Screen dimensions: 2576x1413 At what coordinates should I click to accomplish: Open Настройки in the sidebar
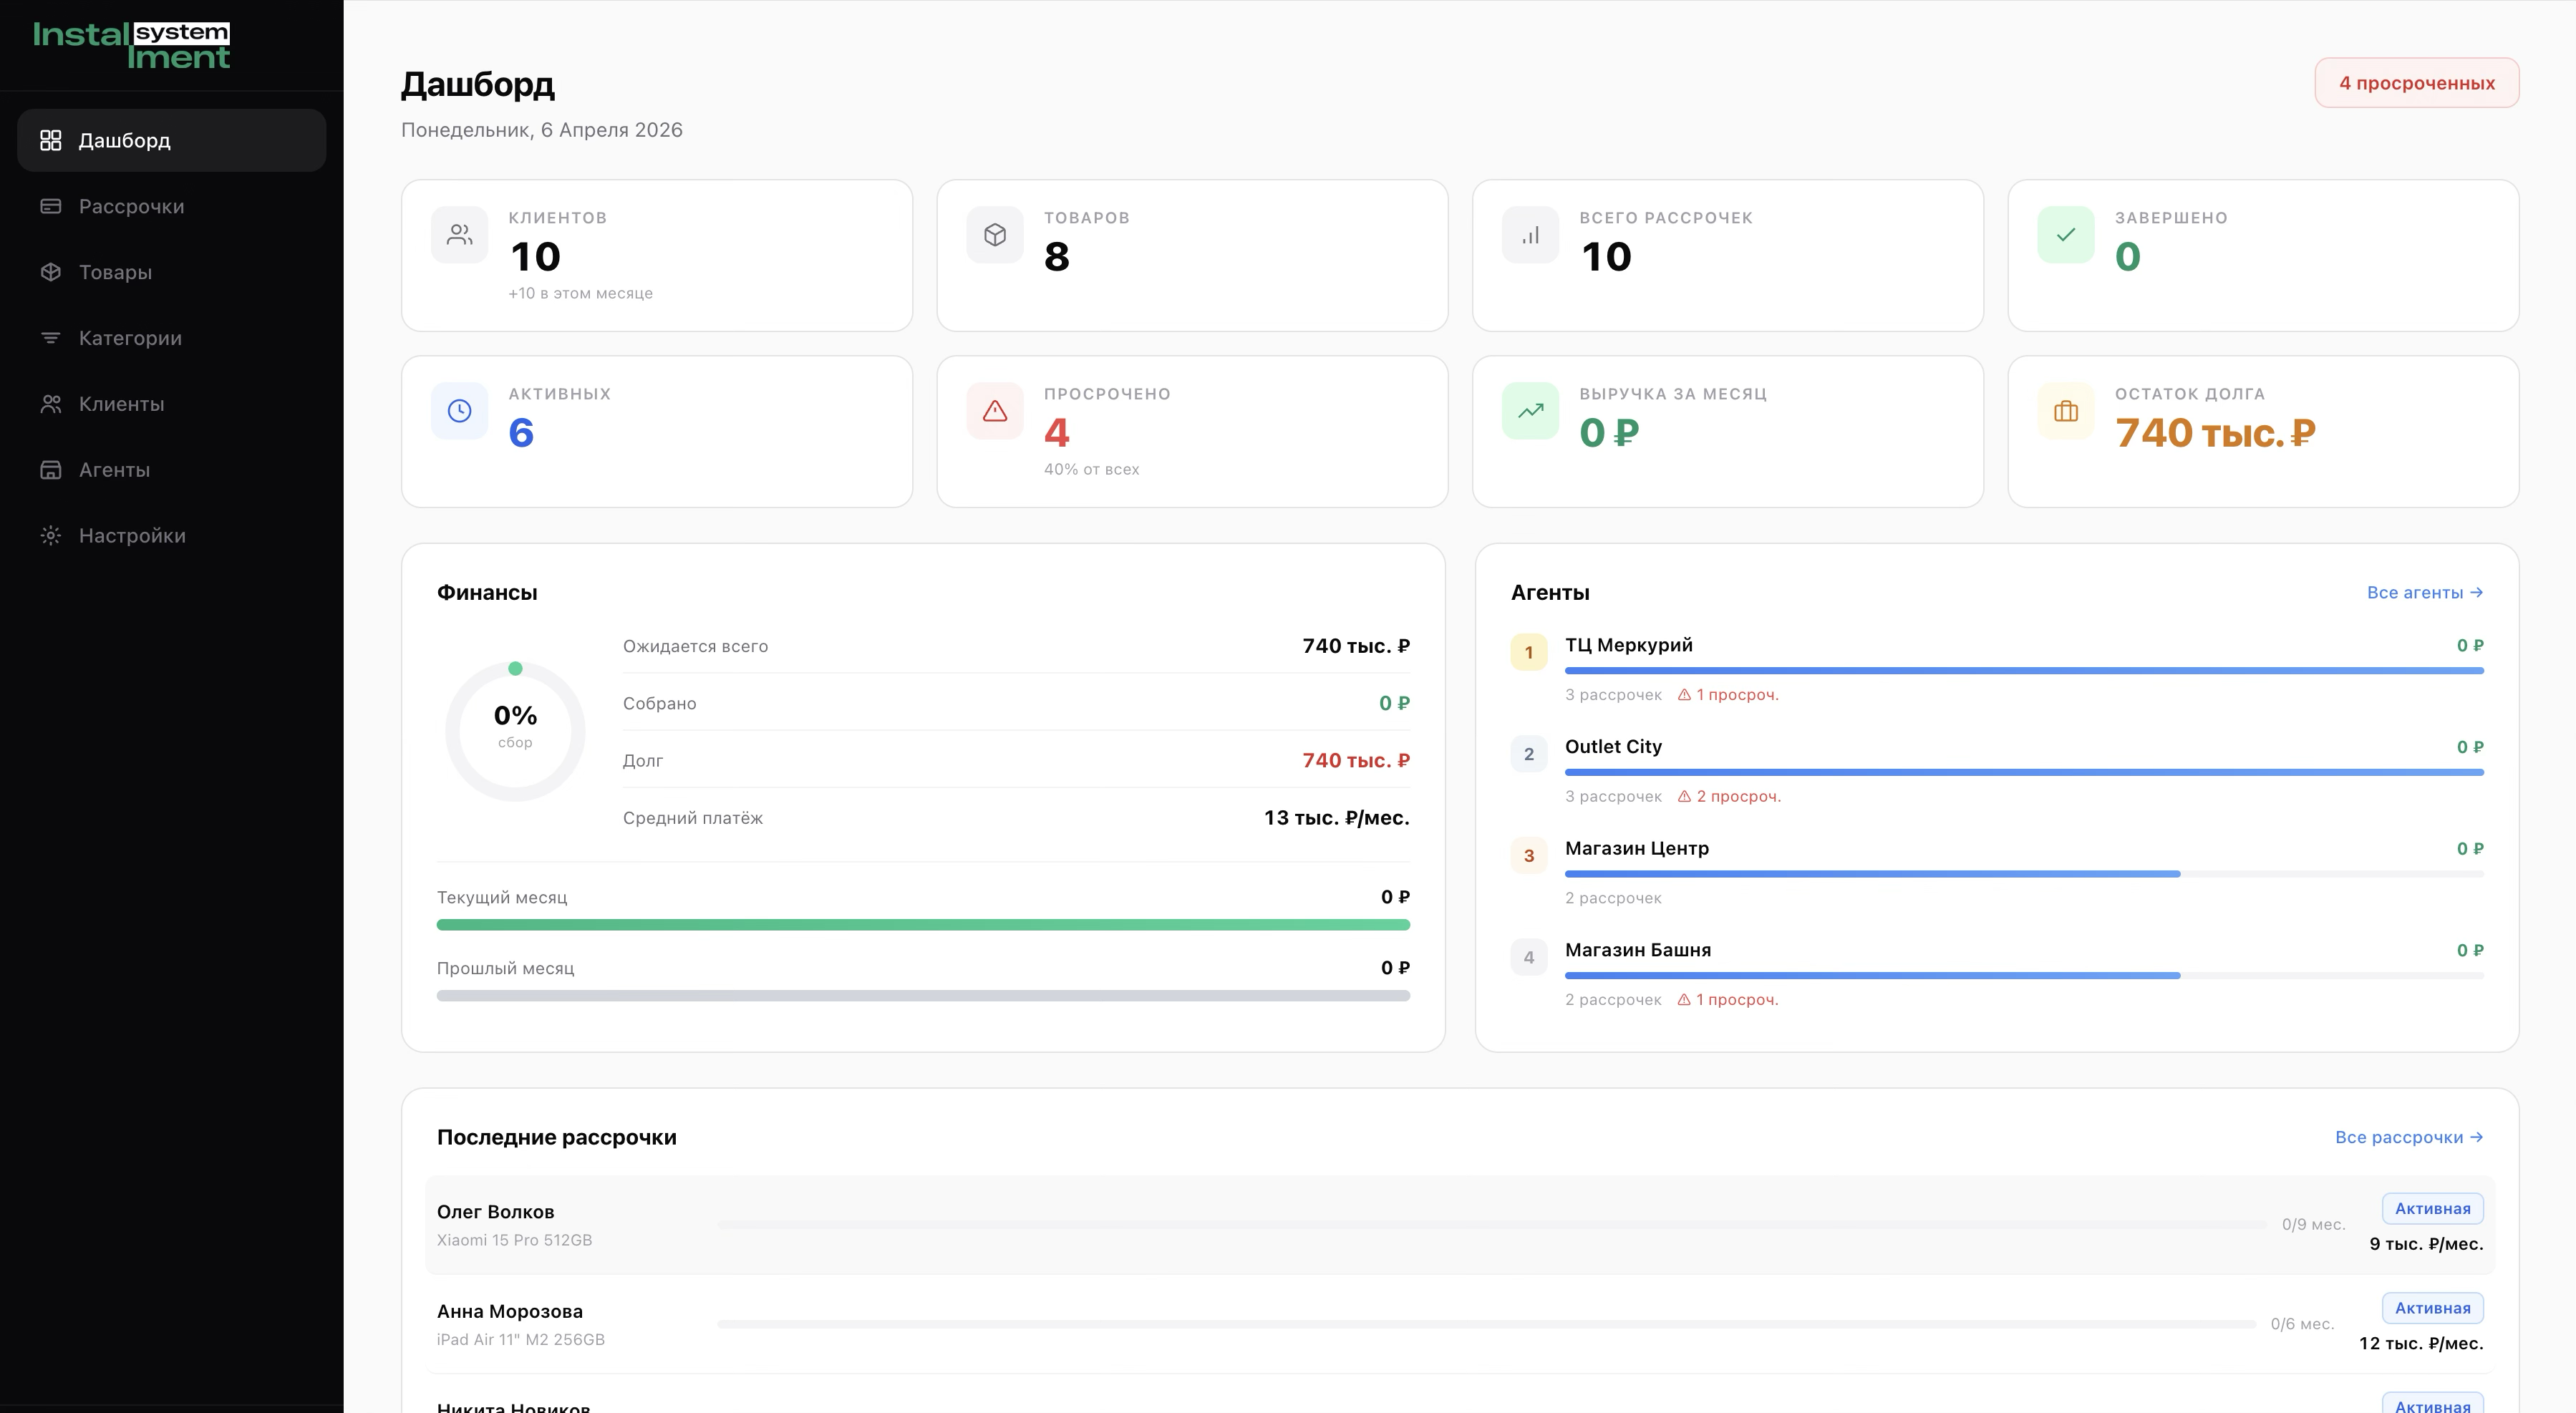tap(132, 536)
